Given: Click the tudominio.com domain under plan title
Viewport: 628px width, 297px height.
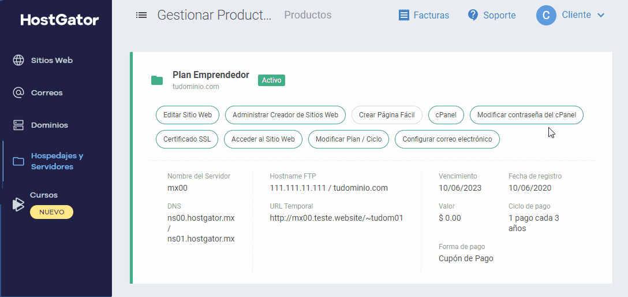Looking at the screenshot, I should 196,86.
